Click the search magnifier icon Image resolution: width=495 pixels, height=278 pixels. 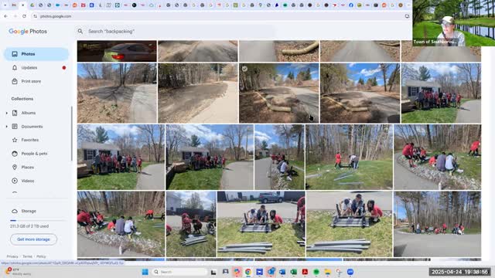point(80,31)
